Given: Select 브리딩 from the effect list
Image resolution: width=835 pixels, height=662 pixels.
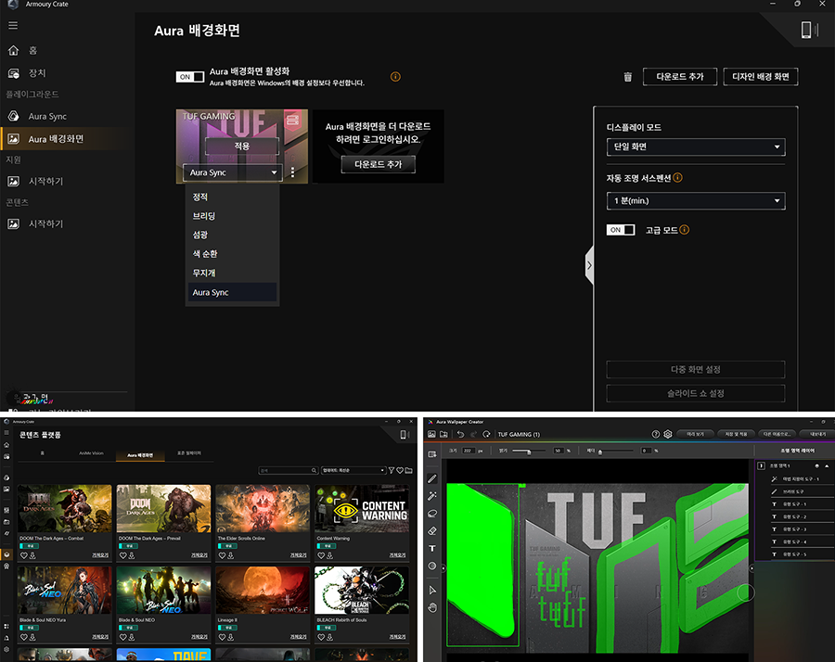Looking at the screenshot, I should point(232,216).
